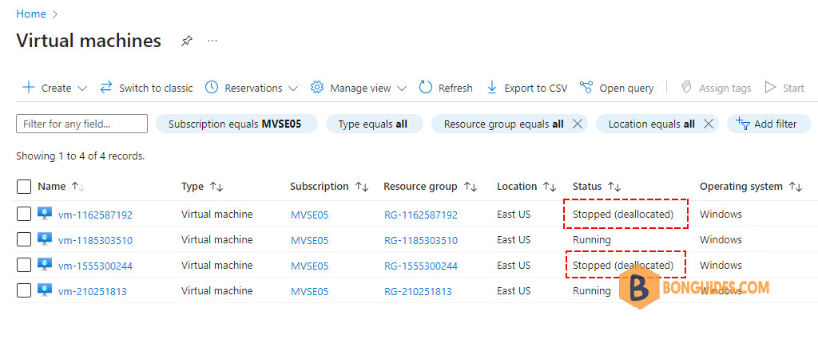
Task: Focus the Filter for any field box
Action: (x=82, y=124)
